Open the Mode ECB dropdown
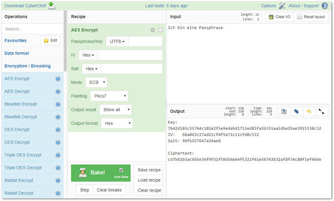 pyautogui.click(x=96, y=82)
